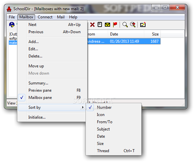Toggle Thread sorting option
This screenshot has width=194, height=162.
click(114, 151)
